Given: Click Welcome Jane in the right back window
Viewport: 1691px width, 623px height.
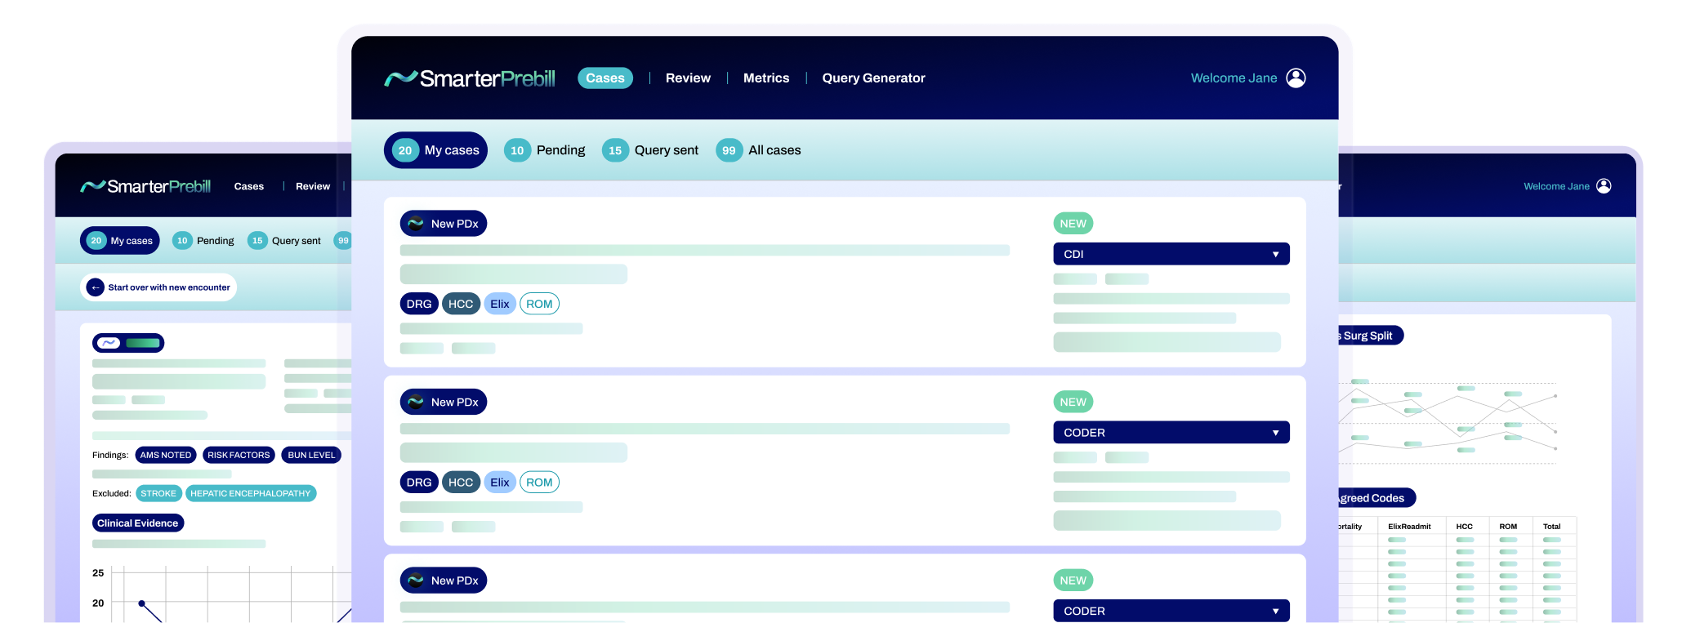Looking at the screenshot, I should point(1556,186).
